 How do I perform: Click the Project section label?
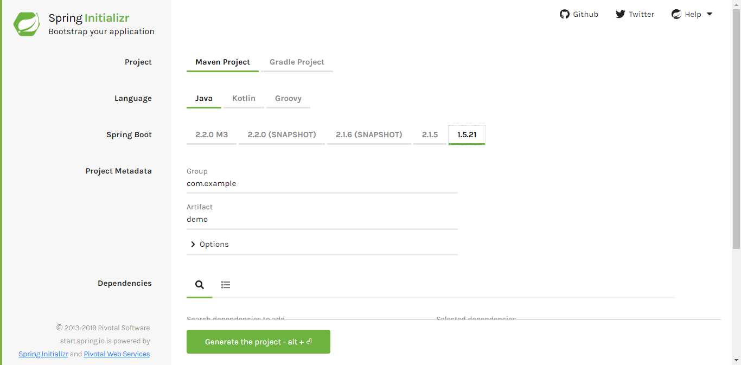[x=138, y=62]
